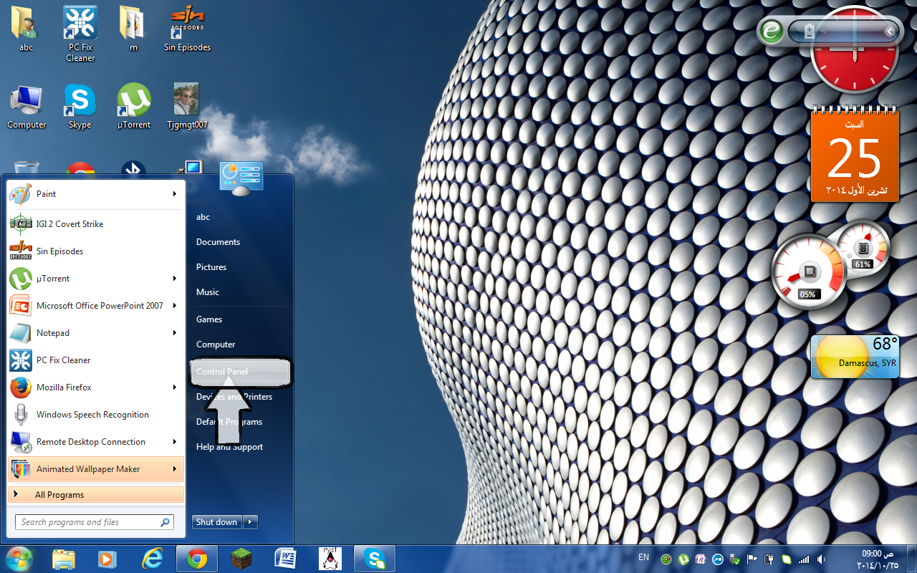Launch Sin Episodes from the Start menu
917x573 pixels.
pyautogui.click(x=96, y=251)
